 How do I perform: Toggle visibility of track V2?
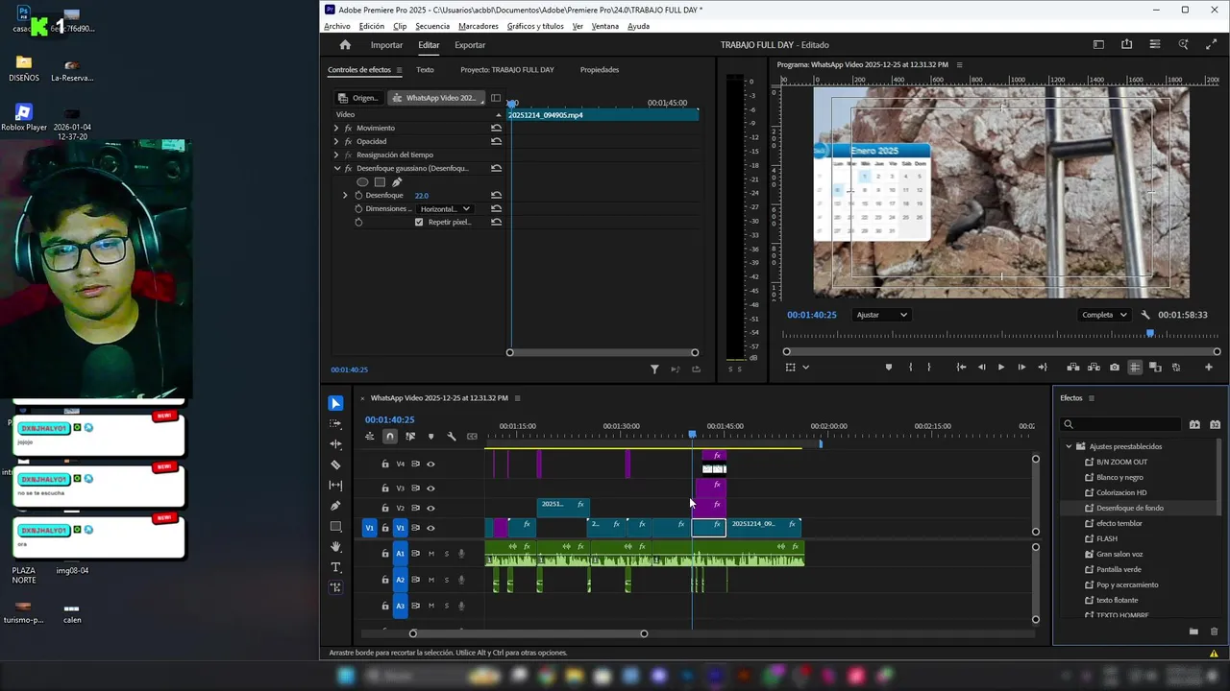[x=430, y=508]
